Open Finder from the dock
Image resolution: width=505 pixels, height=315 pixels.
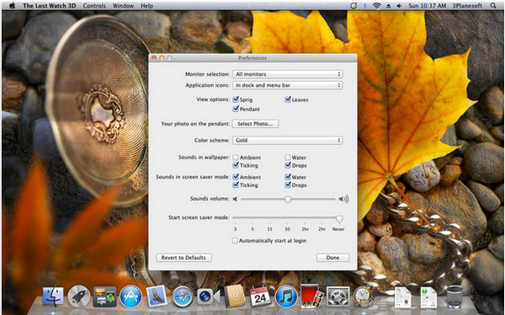tap(53, 296)
